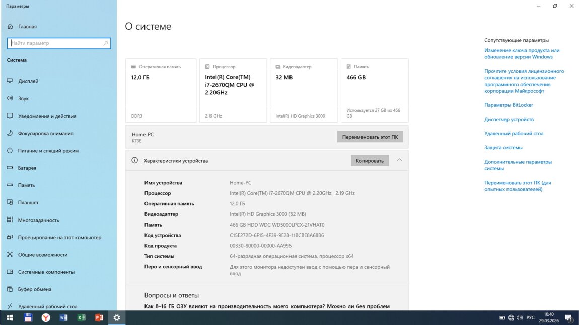Click the search settings (Найти параметр) input field

[x=55, y=43]
